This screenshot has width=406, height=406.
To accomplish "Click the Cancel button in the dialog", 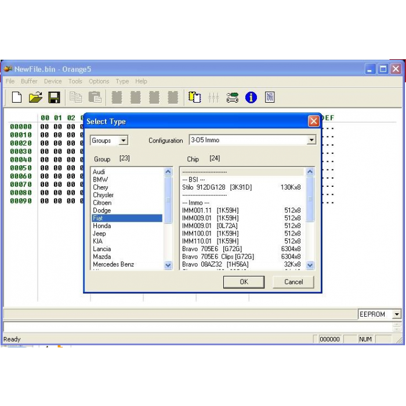I will [x=293, y=282].
